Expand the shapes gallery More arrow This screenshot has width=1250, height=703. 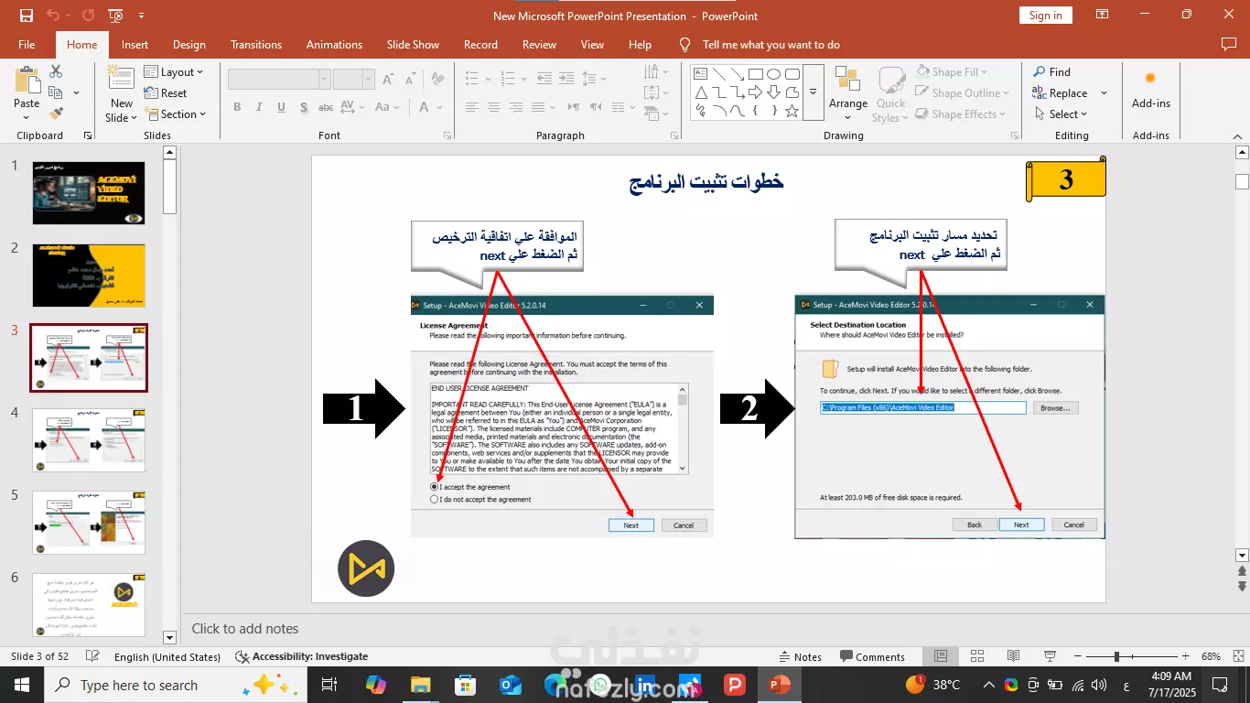click(813, 92)
